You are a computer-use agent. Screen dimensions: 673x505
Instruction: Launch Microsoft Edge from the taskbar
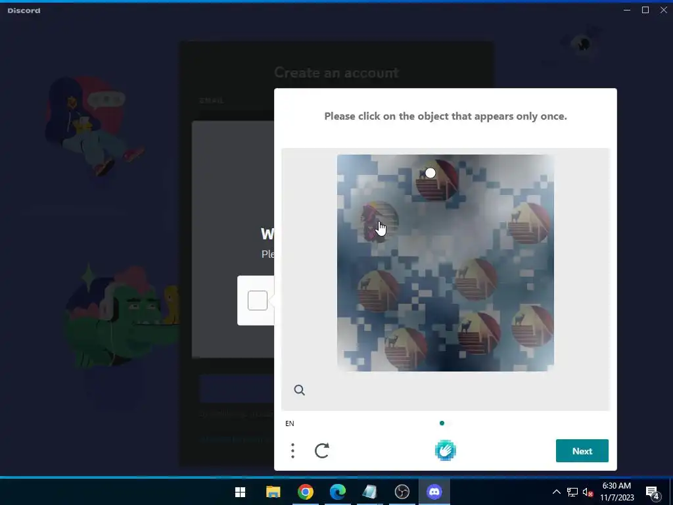[338, 492]
